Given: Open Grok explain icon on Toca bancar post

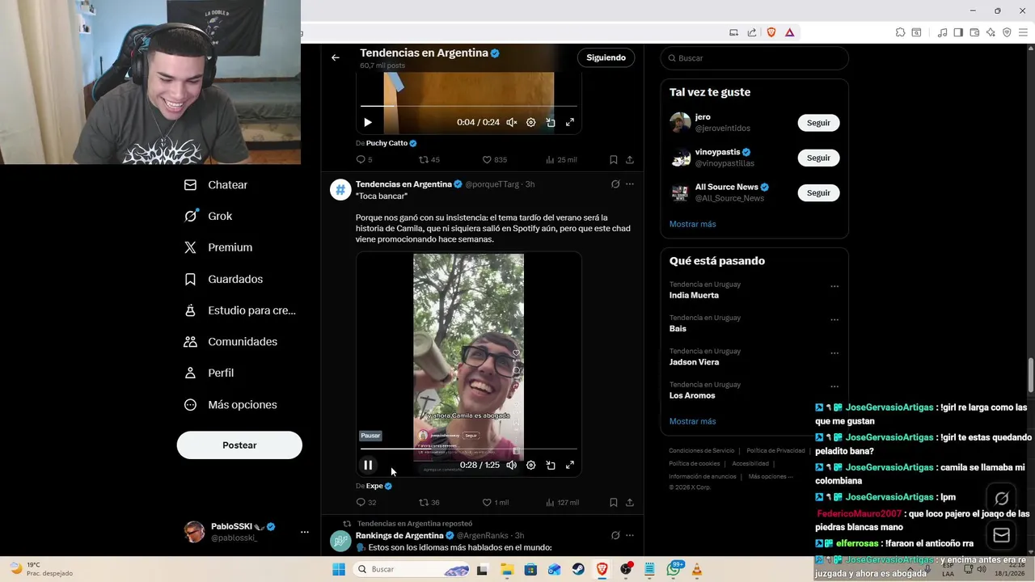Looking at the screenshot, I should tap(615, 184).
